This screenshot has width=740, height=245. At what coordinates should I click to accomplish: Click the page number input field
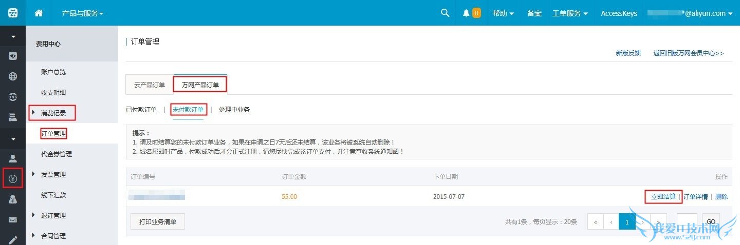687,222
